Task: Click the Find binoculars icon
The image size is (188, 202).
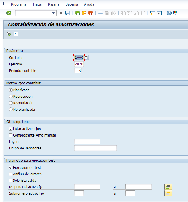Action: pyautogui.click(x=107, y=13)
